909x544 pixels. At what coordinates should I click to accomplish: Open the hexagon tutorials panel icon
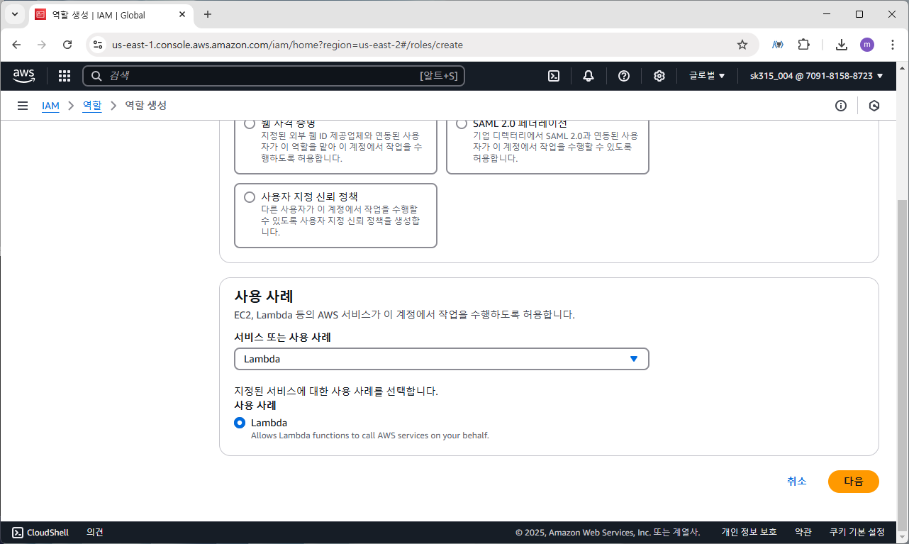point(874,106)
